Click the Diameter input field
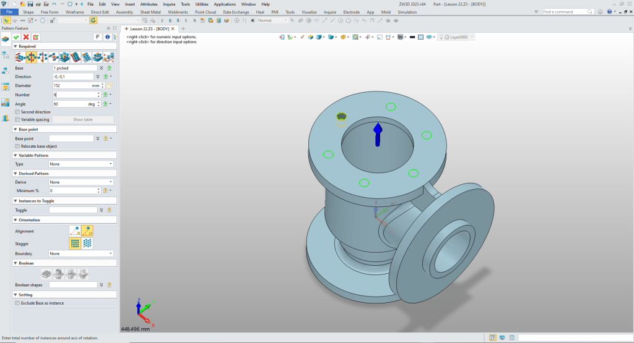Viewport: 634px width, 343px height. click(72, 86)
